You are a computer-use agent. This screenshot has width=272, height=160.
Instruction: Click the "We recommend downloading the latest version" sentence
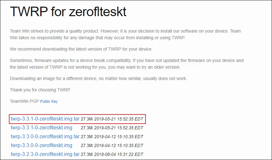(81, 49)
